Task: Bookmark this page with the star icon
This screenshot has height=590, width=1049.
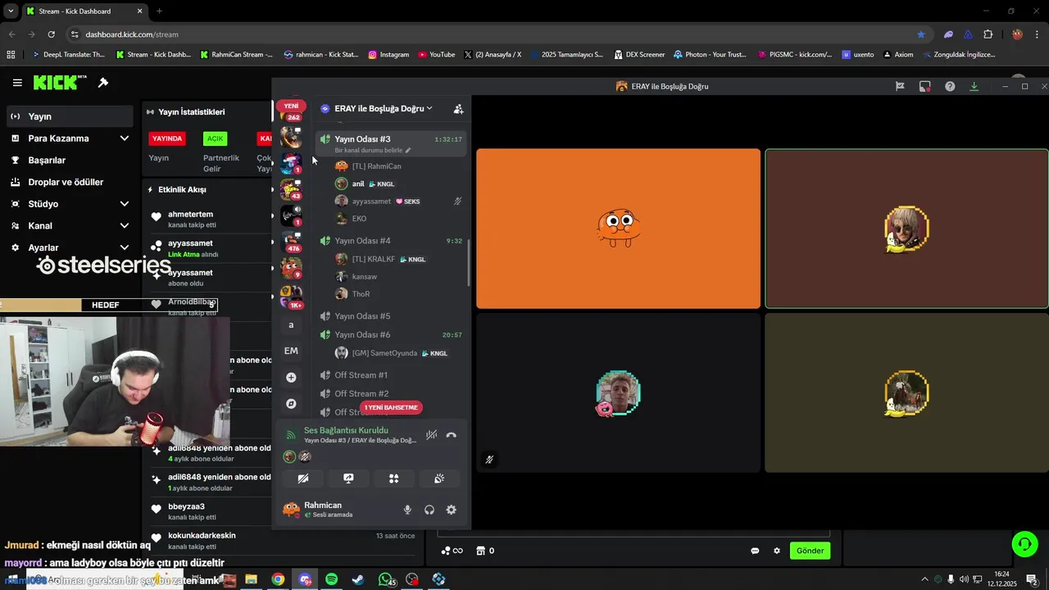Action: pyautogui.click(x=921, y=34)
